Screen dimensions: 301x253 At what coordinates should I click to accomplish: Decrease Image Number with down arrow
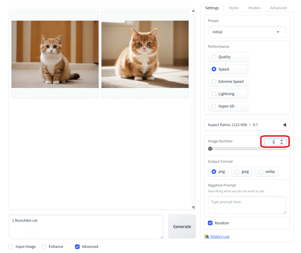(281, 143)
